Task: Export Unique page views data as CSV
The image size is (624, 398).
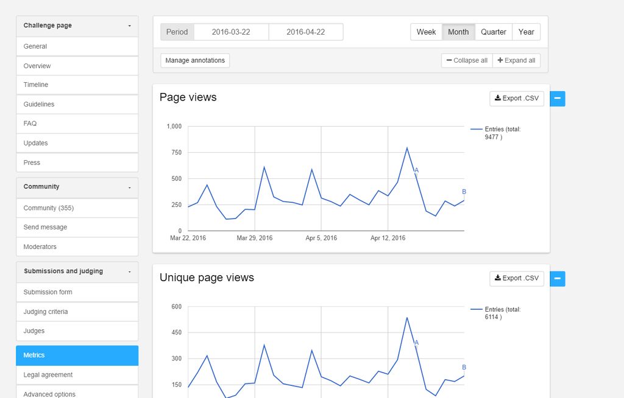Action: (517, 278)
